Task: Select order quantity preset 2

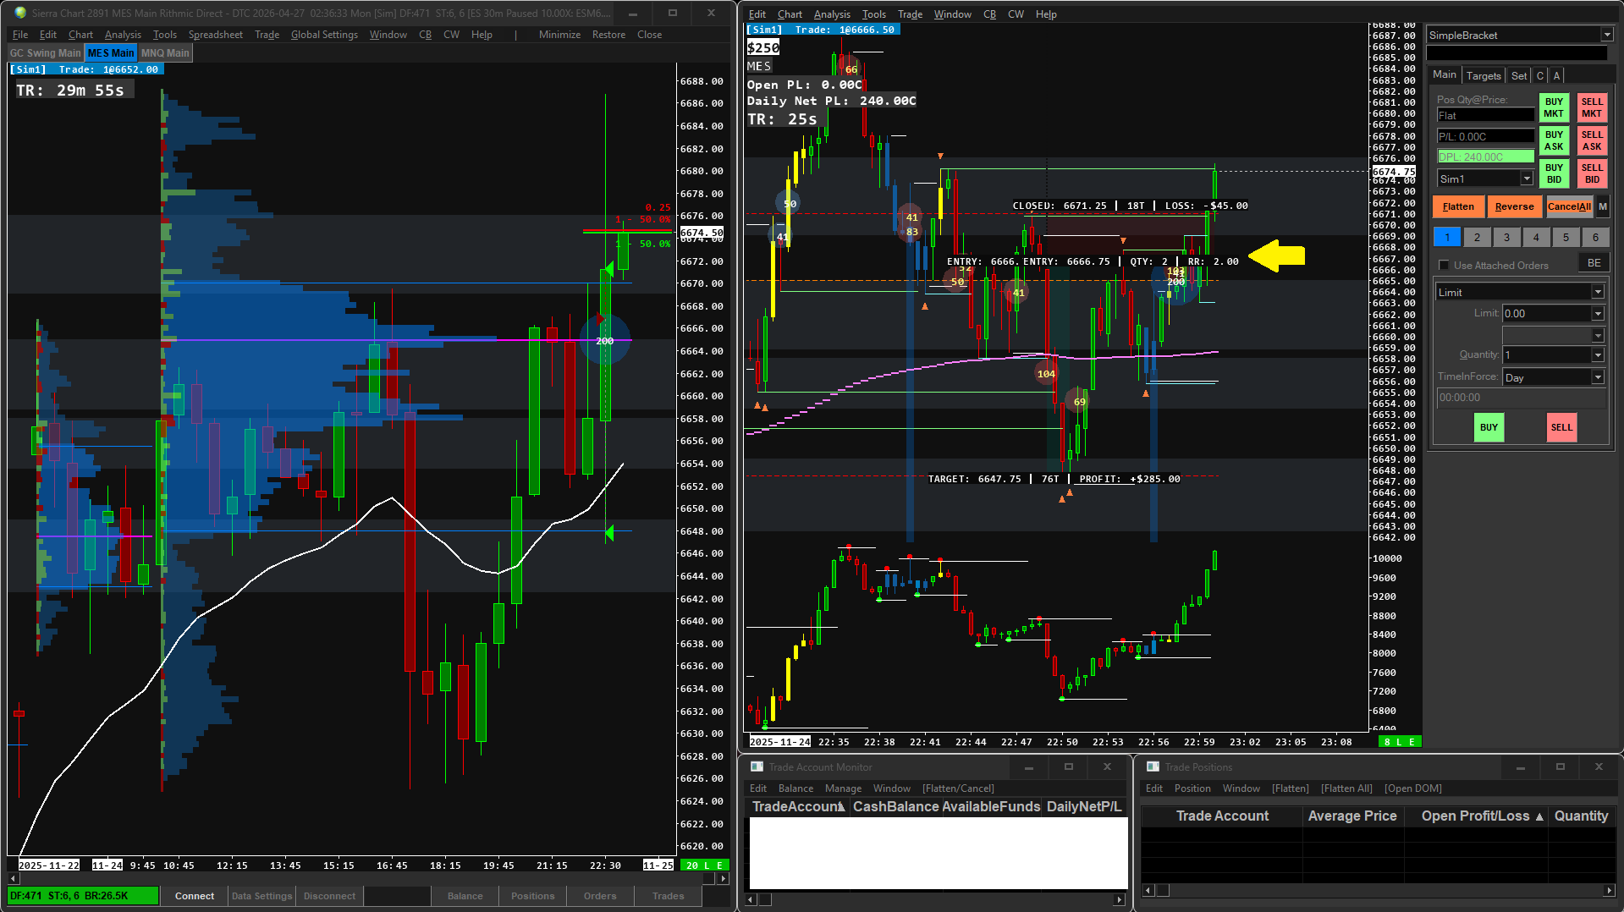Action: (x=1477, y=238)
